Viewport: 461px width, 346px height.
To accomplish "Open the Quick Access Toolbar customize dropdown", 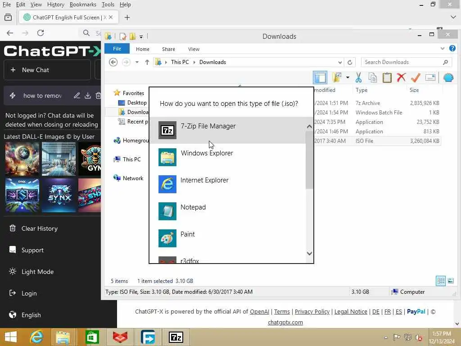I will [x=141, y=37].
